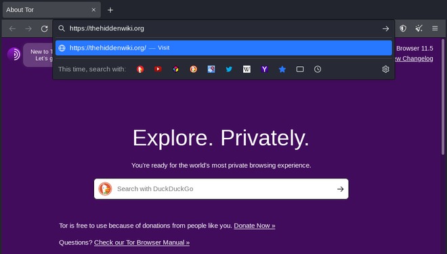Image resolution: width=447 pixels, height=254 pixels.
Task: Click magnifier icon in address bar
Action: click(62, 28)
